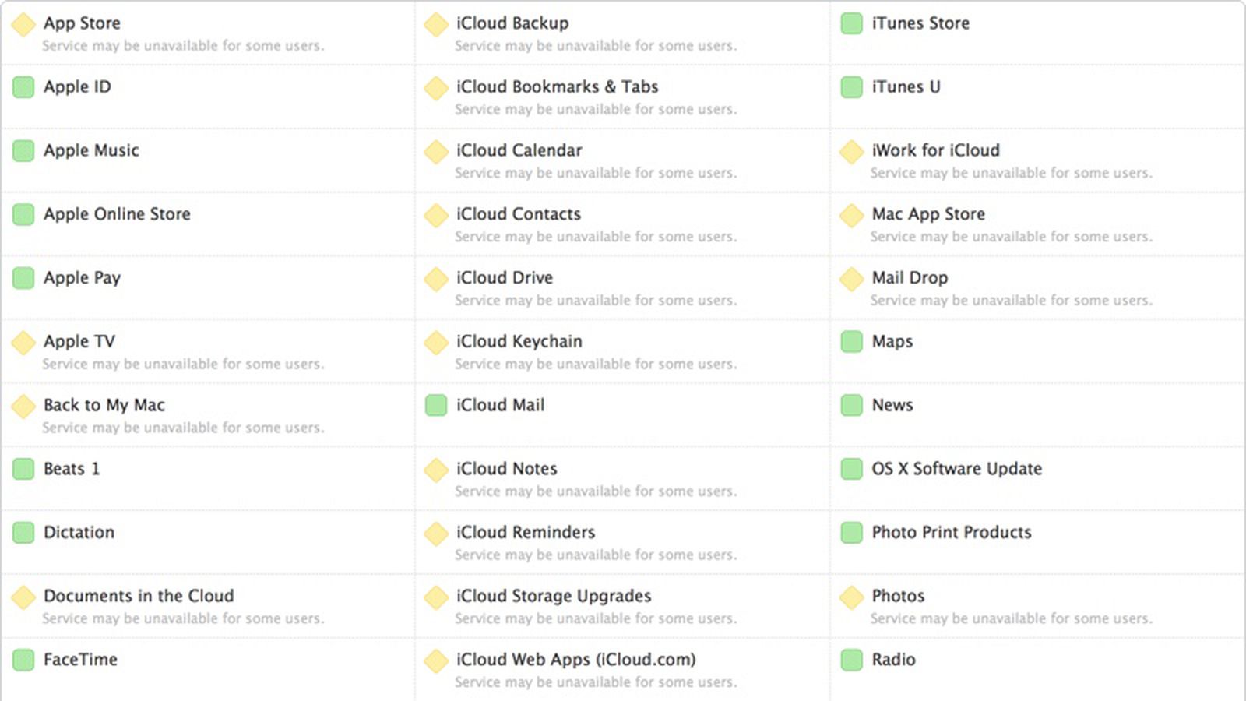Click the yellow status icon for Mac App Store
The width and height of the screenshot is (1246, 701).
pyautogui.click(x=851, y=215)
